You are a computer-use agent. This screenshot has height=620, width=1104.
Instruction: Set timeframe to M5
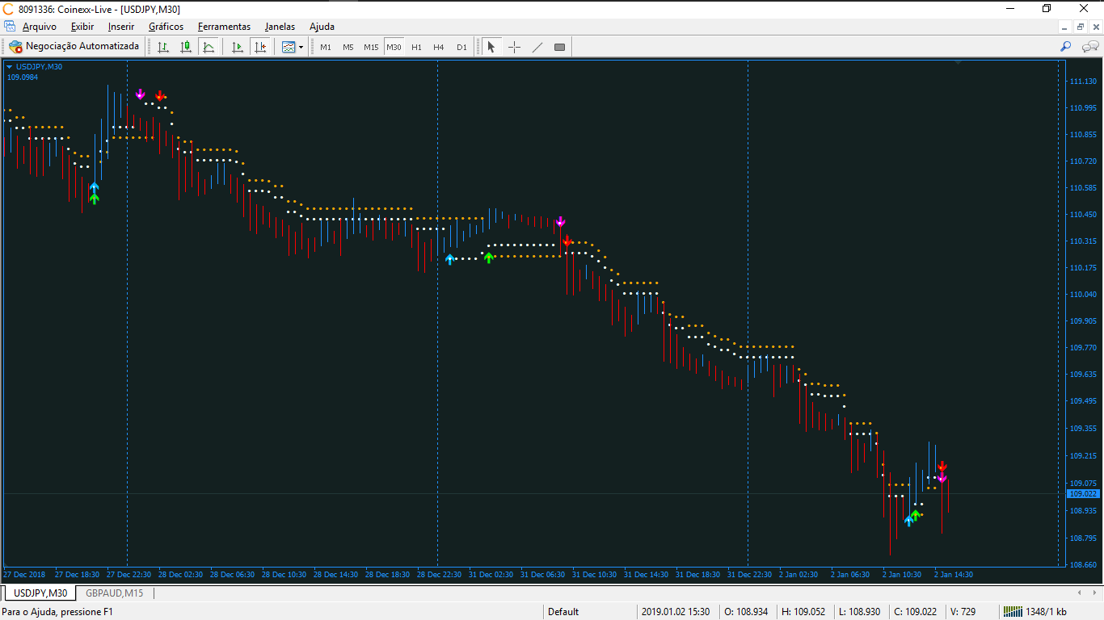click(x=348, y=47)
